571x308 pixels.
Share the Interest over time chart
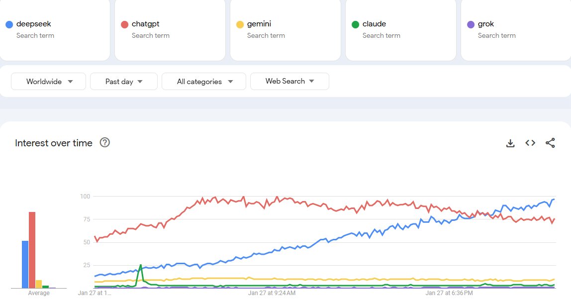pyautogui.click(x=550, y=143)
